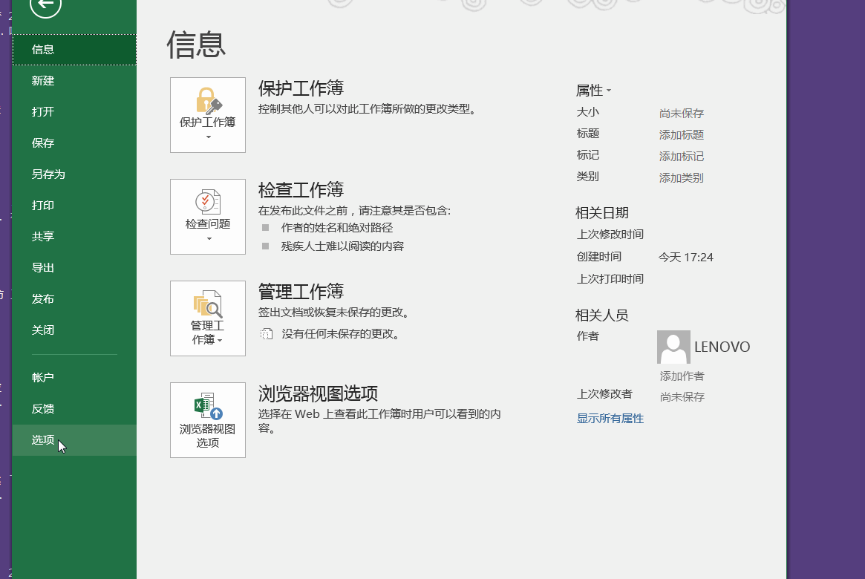Screen dimensions: 865x579
Task: Open the 保护工作簿 dropdown arrow
Action: (x=207, y=135)
